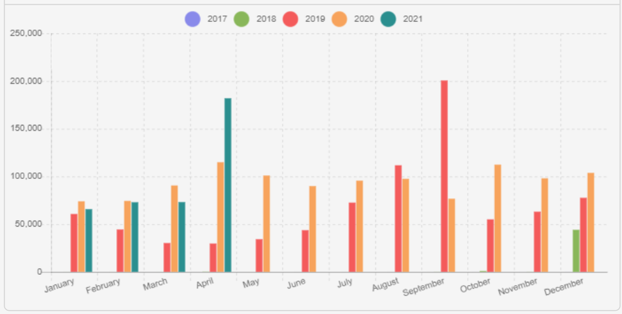Select the 2019 April red bar

tap(213, 258)
